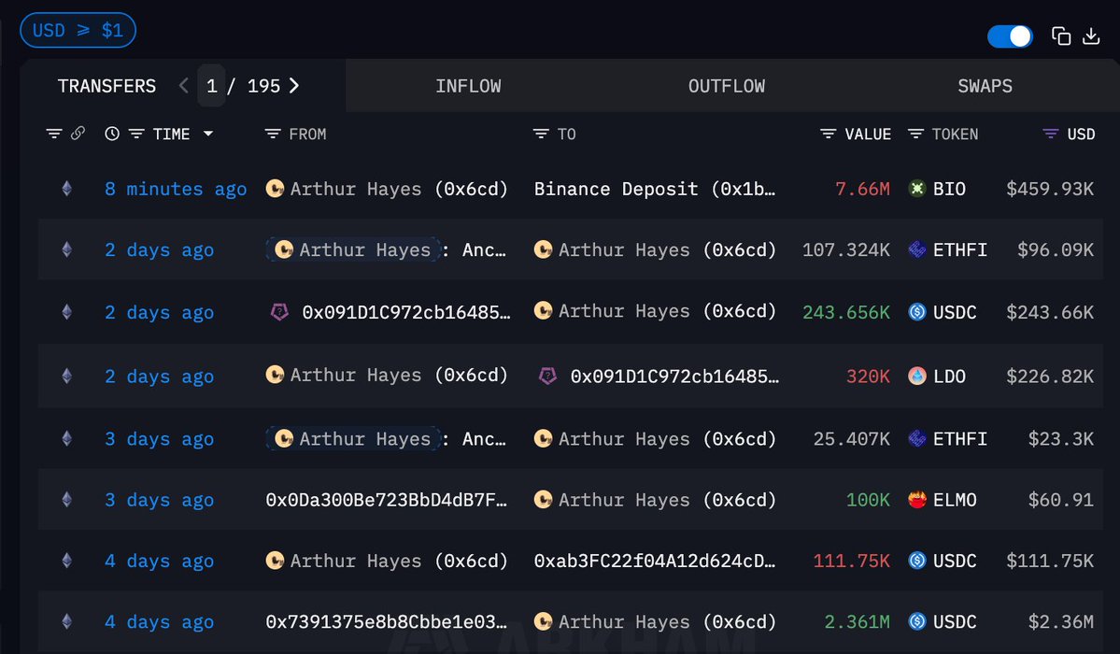Click the USDC icon in 243.656K row
The width and height of the screenshot is (1120, 654).
tap(917, 312)
